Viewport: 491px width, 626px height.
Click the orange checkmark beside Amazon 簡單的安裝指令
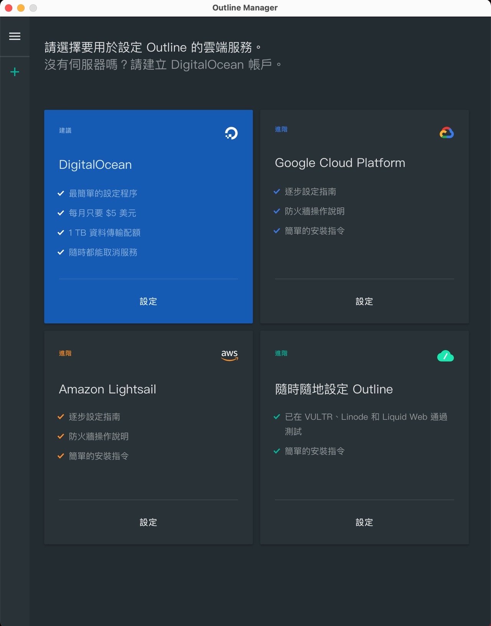point(61,456)
